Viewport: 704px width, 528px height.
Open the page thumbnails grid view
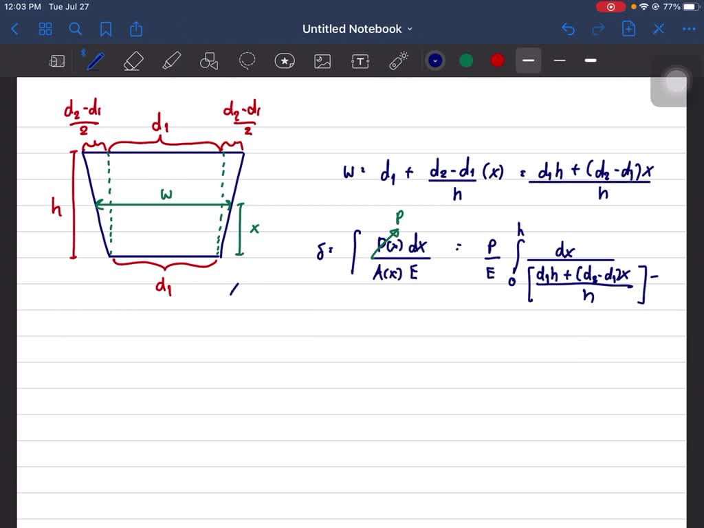tap(45, 29)
